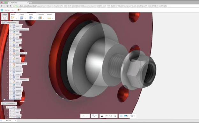Expand the Coil 1 history entry
199x123 pixels.
pyautogui.click(x=7, y=50)
